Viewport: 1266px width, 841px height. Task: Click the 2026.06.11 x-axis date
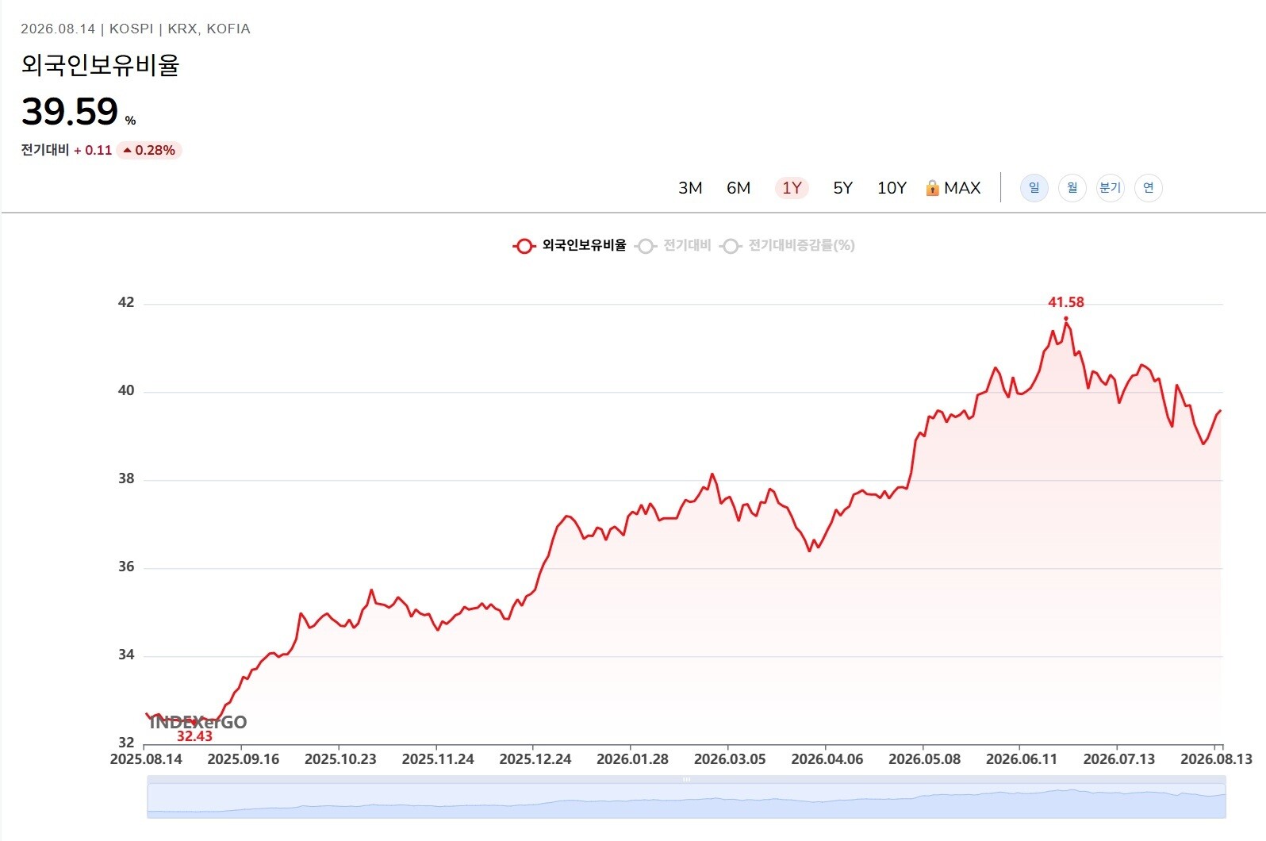pyautogui.click(x=1022, y=759)
